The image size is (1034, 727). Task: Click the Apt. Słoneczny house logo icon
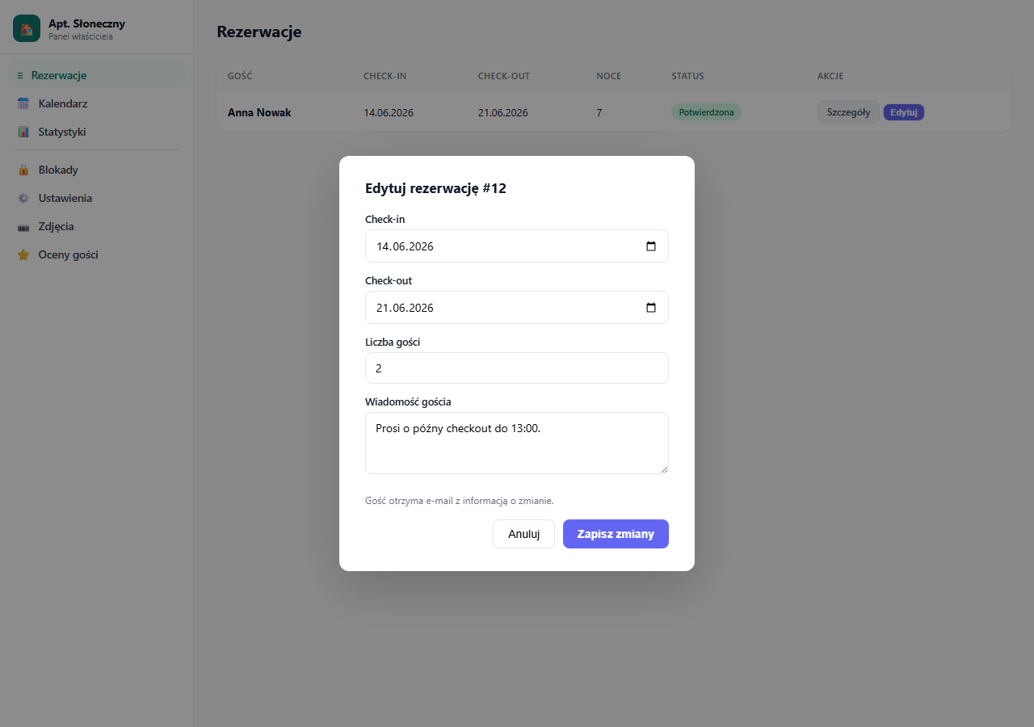pos(27,28)
